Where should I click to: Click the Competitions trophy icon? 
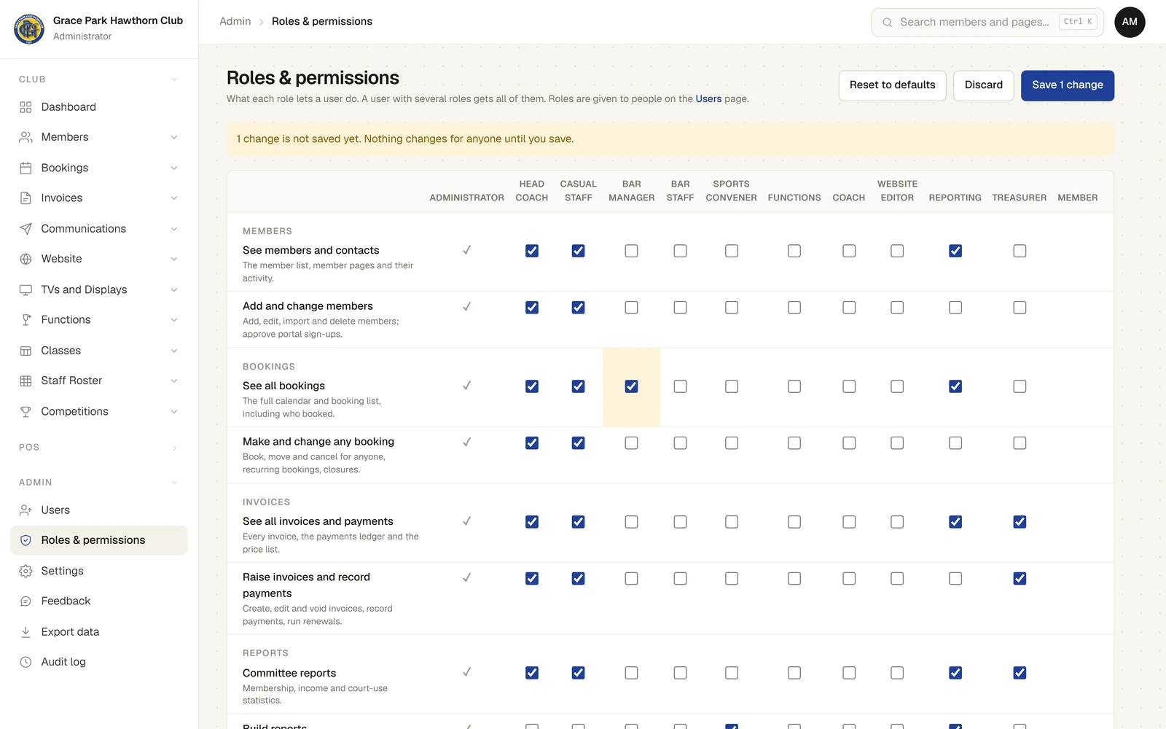[26, 411]
